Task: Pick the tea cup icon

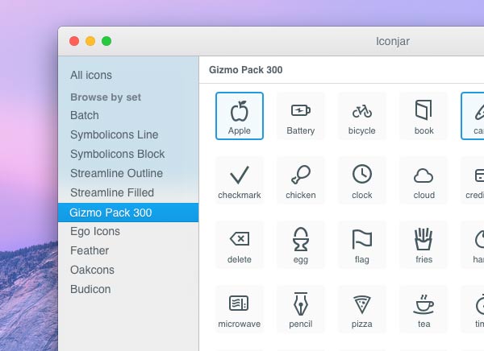Action: click(423, 309)
